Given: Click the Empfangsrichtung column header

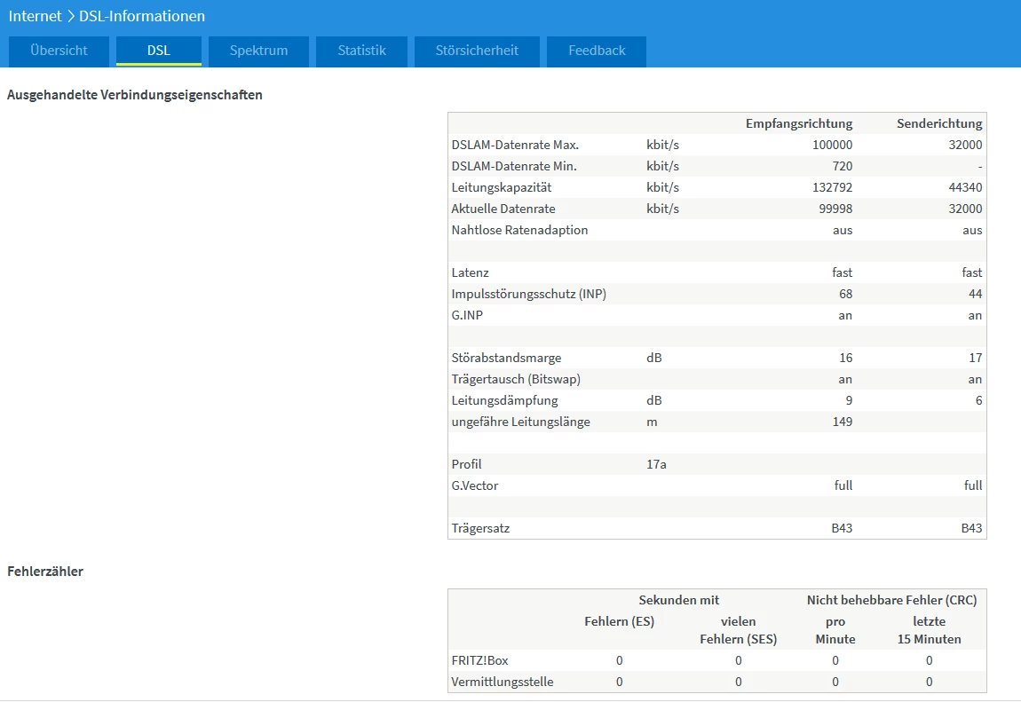Looking at the screenshot, I should (798, 123).
